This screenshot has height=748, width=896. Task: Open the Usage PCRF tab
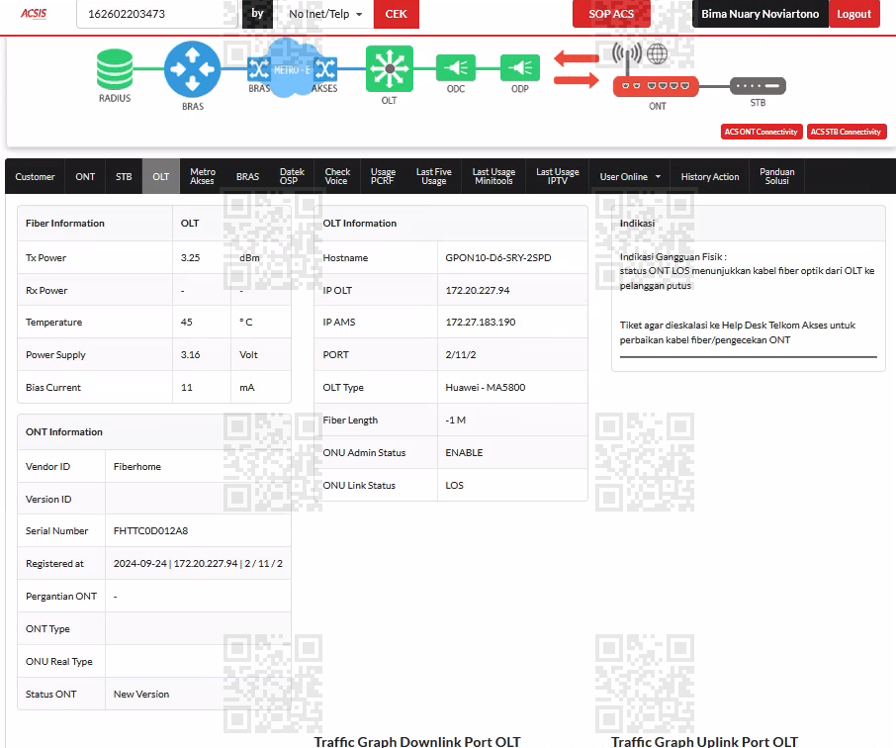click(x=383, y=177)
